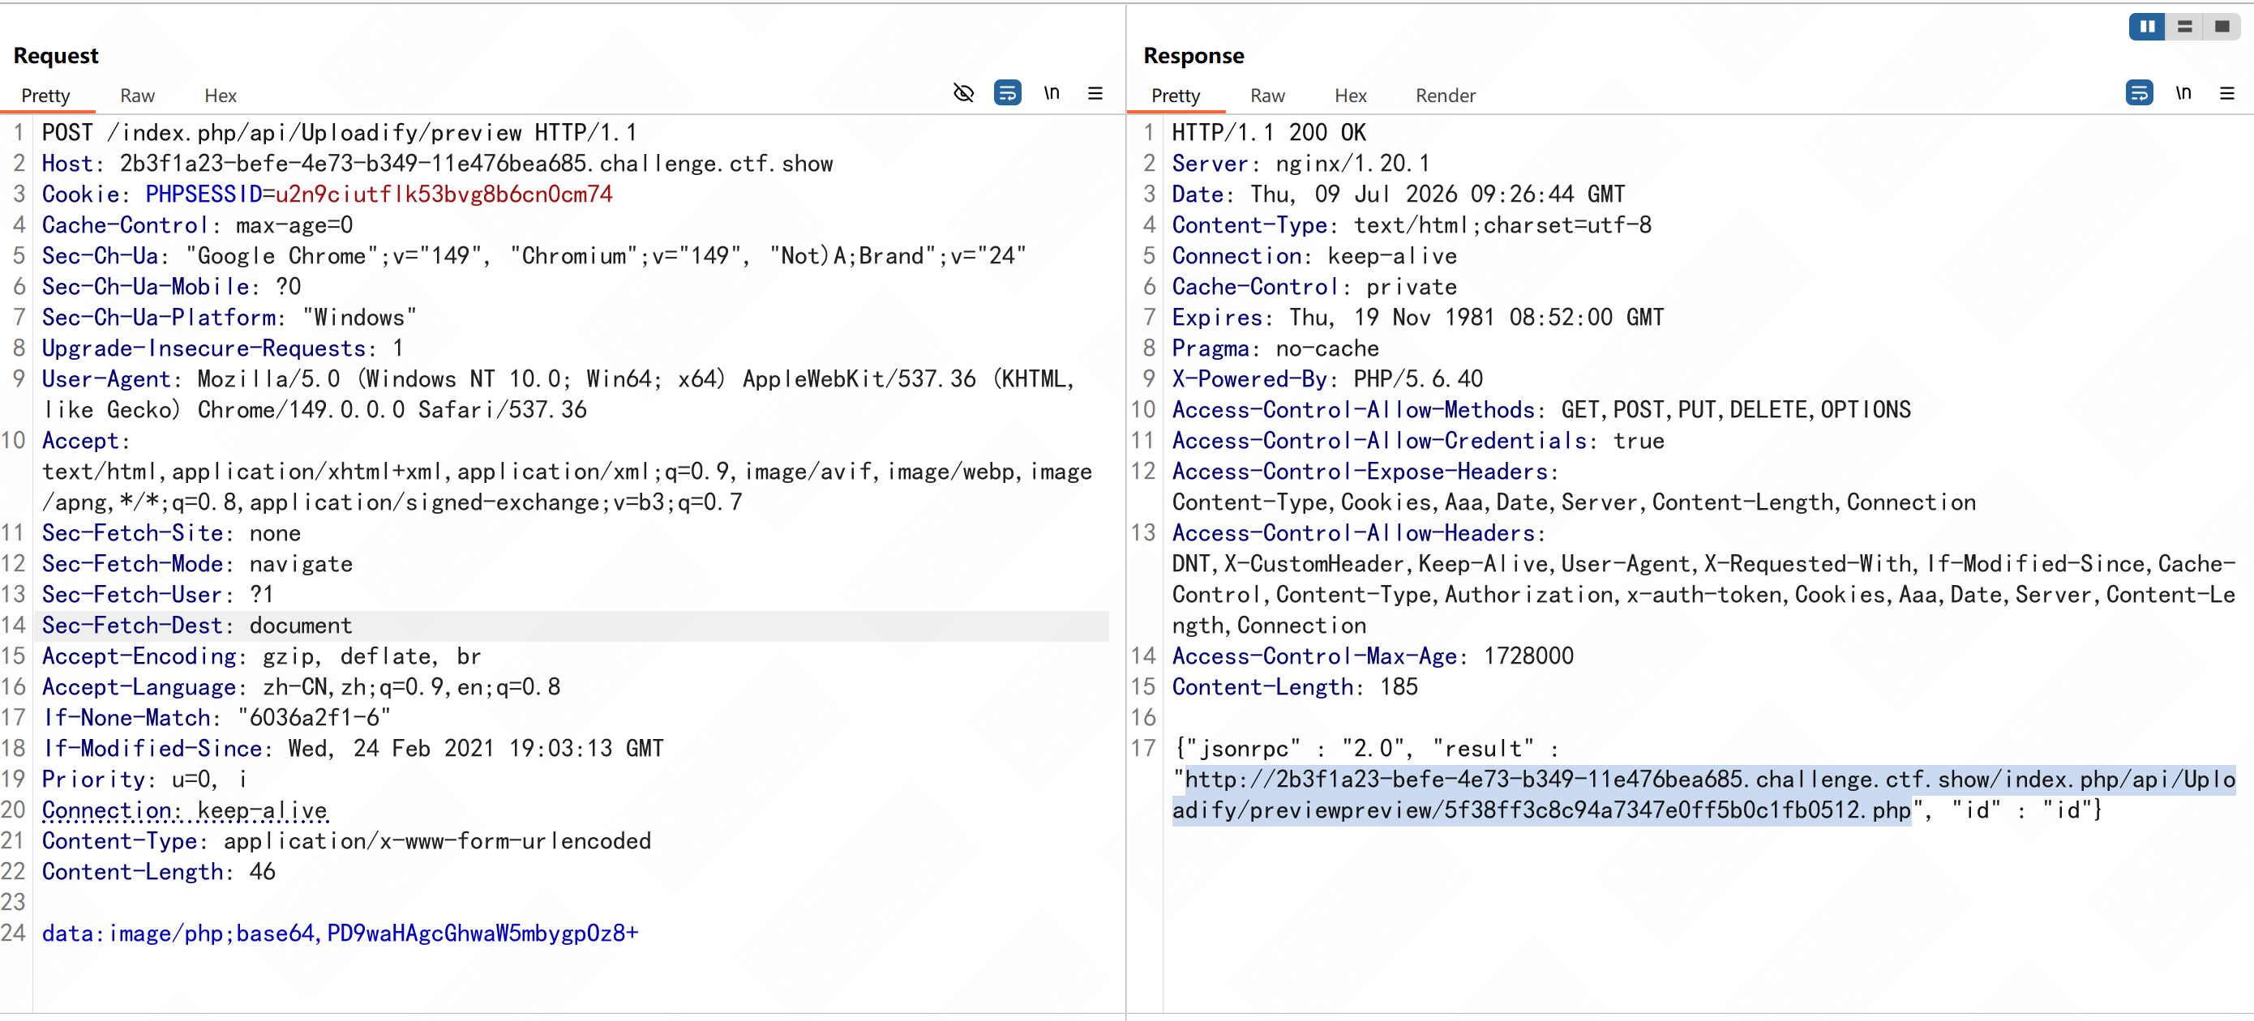
Task: Click the Upgrade-Insecure-Requests header line
Action: 223,348
